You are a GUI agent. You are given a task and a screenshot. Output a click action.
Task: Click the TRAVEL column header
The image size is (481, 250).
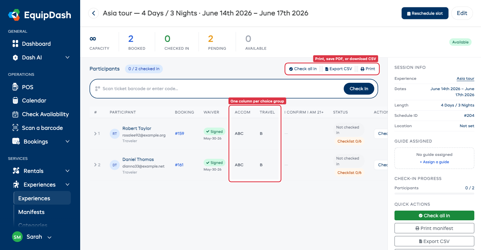pyautogui.click(x=267, y=112)
